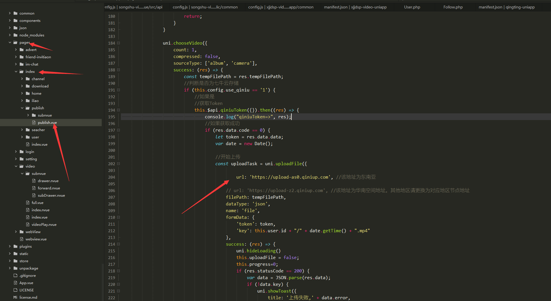This screenshot has width=551, height=301.
Task: Open manifest.json xjjdsp-video-uniapp tab
Action: [355, 7]
